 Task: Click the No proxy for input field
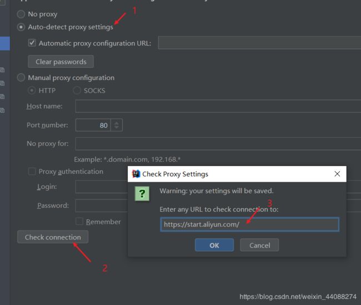click(218, 144)
